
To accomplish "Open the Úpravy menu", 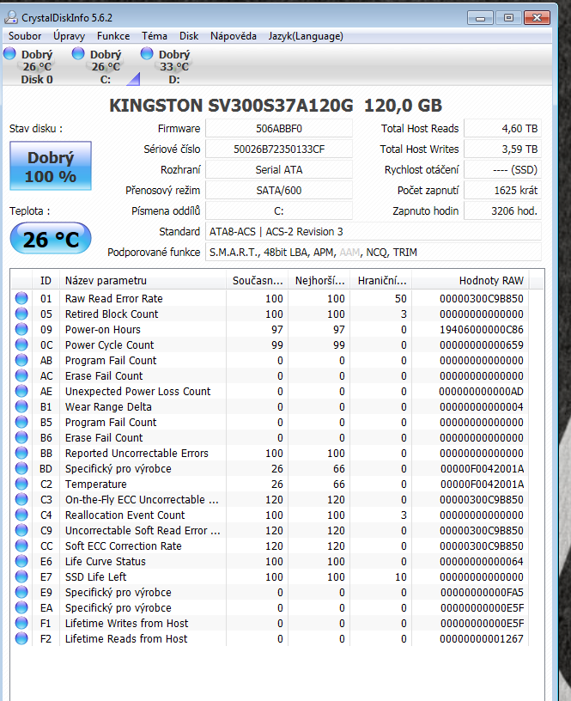I will 69,36.
